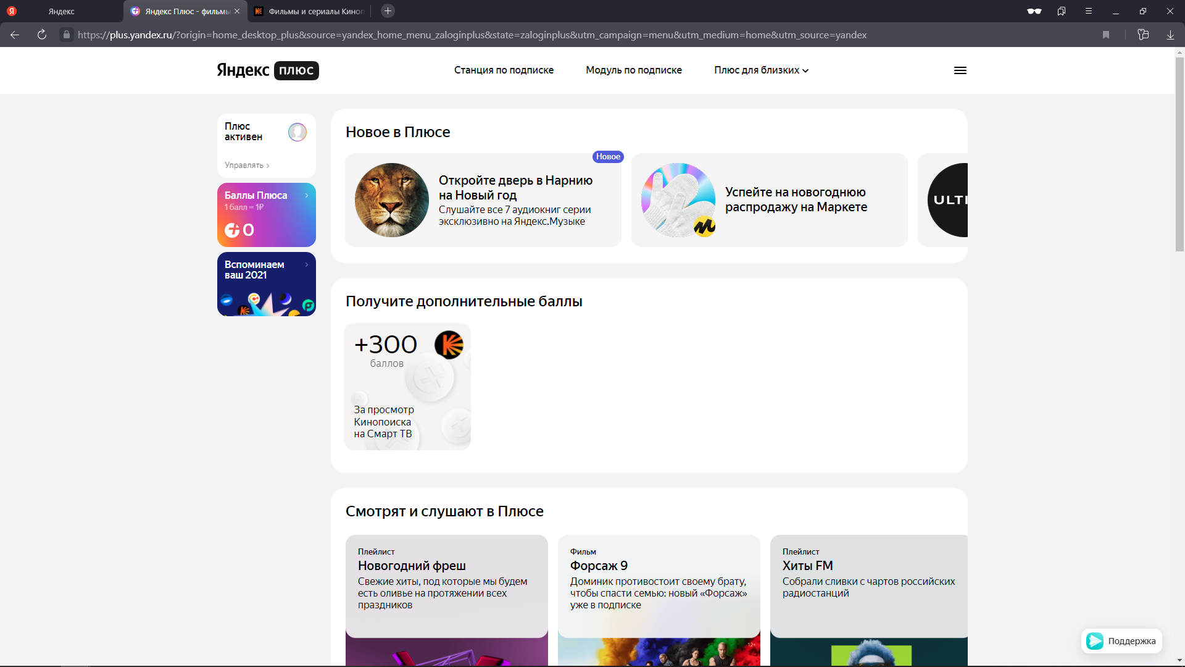Click the Новое badge

[x=608, y=157]
